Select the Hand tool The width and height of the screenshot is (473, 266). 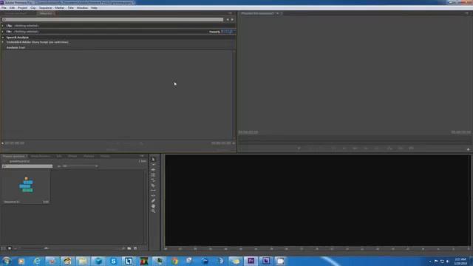point(153,206)
